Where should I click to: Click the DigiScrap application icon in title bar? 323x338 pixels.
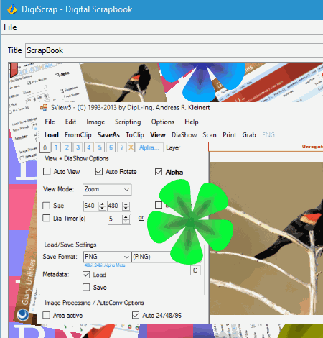pyautogui.click(x=11, y=9)
